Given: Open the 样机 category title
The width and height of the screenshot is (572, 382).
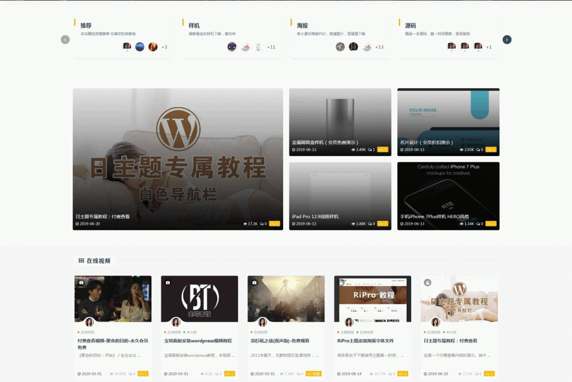Looking at the screenshot, I should click(194, 26).
